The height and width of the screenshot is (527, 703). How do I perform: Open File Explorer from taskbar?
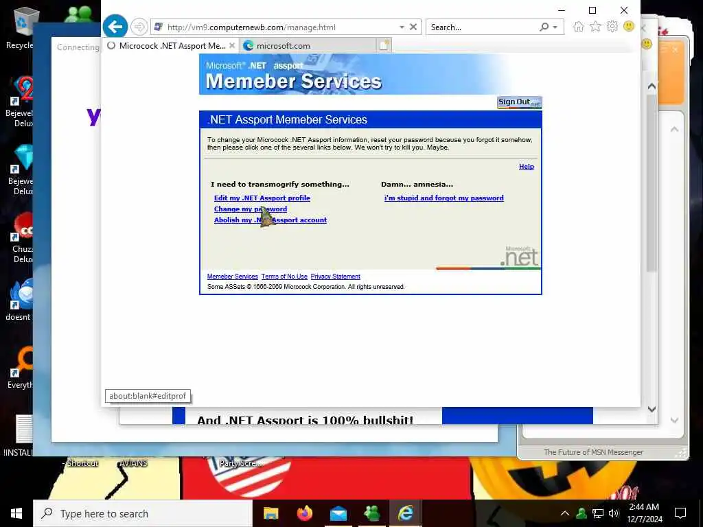tap(270, 513)
